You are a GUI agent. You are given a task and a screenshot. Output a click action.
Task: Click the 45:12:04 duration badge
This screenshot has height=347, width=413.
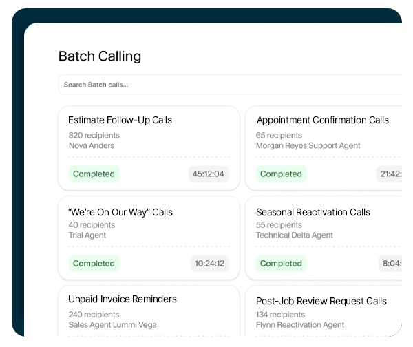click(x=209, y=174)
